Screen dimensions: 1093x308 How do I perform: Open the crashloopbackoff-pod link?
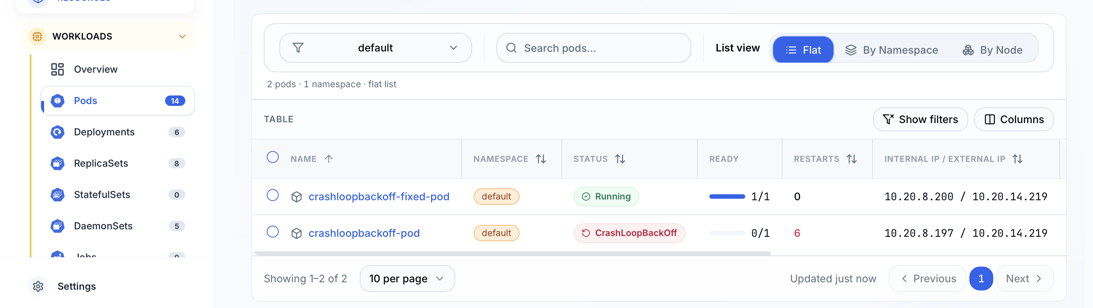pyautogui.click(x=364, y=233)
